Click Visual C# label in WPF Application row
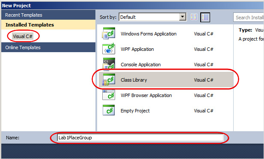 (x=204, y=49)
